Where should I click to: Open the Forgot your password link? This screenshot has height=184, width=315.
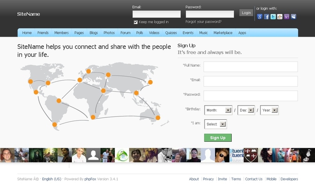coord(203,22)
